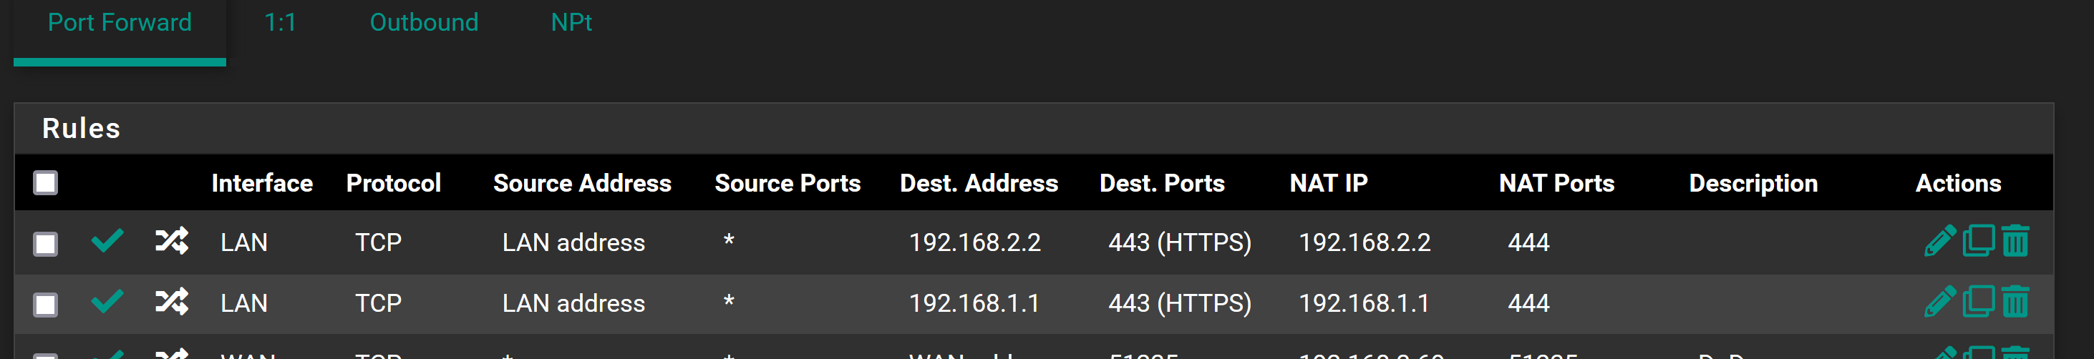Click the shuffle icon on the 192.168.2.2 rule
The image size is (2094, 359).
[172, 241]
